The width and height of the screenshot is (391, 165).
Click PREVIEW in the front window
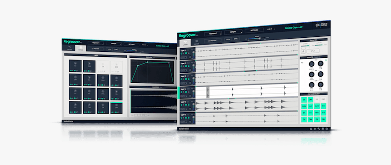coord(212,40)
